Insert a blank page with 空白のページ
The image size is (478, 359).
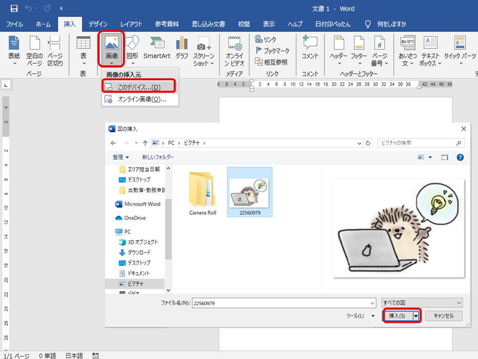tap(34, 50)
